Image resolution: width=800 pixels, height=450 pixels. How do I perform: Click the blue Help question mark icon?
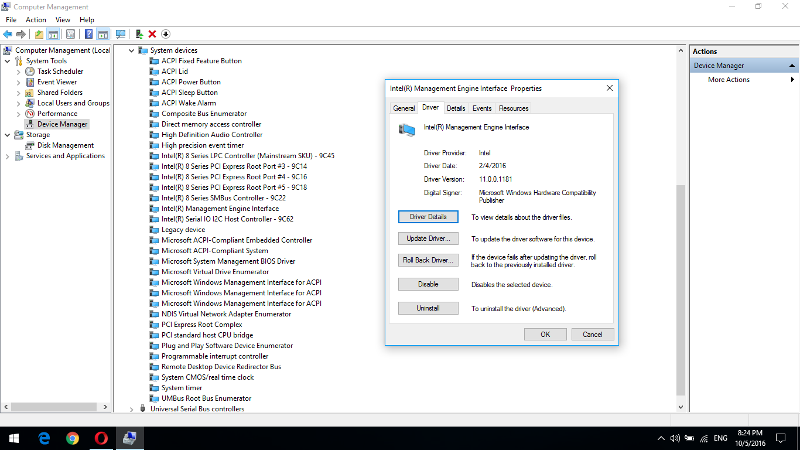tap(89, 35)
